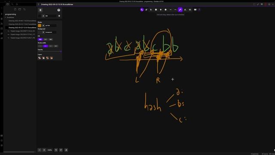275x155 pixels.
Task: Pick the straight line tool
Action: click(175, 9)
